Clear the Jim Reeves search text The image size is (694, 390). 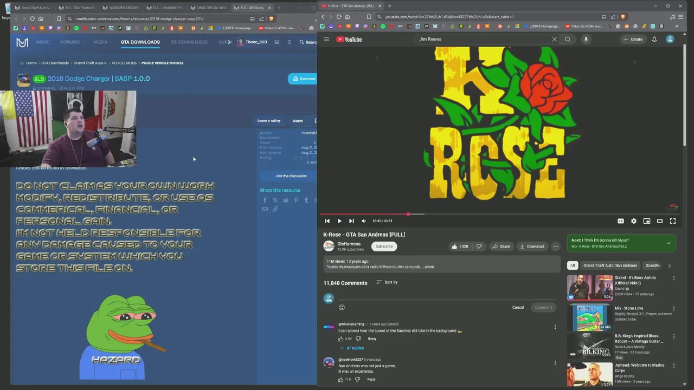coord(554,39)
